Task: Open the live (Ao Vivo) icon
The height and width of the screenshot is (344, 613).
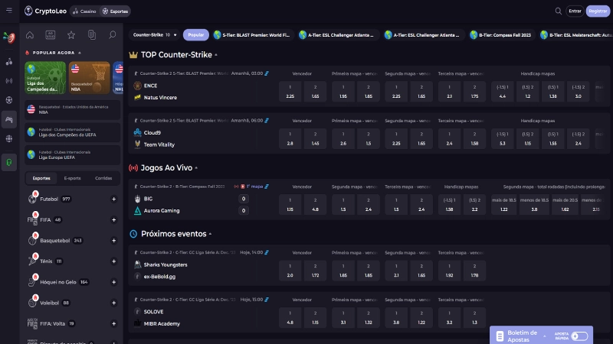Action: tap(51, 34)
